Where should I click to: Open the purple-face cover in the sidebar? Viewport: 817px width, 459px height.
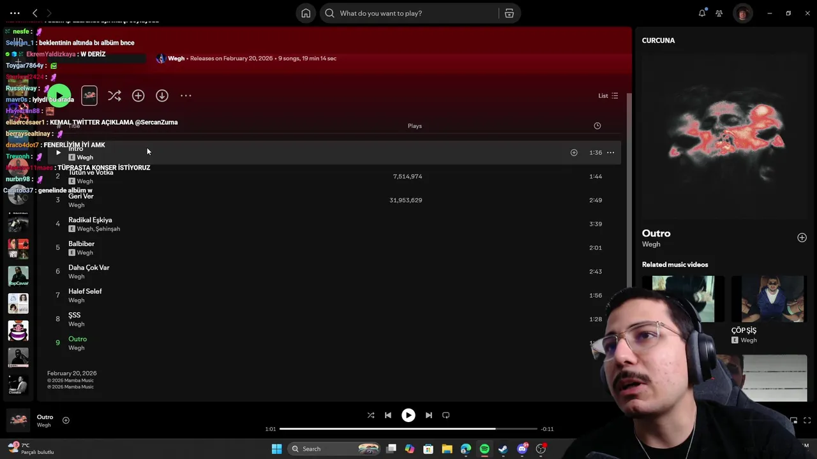coord(18,331)
